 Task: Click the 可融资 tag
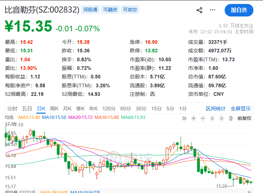pyautogui.click(x=110, y=10)
